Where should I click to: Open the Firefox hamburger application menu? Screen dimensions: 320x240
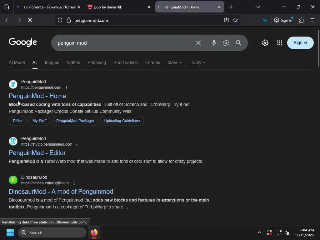tap(312, 20)
